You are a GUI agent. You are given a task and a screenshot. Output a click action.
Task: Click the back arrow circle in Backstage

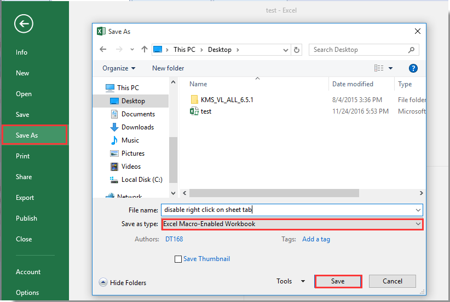tap(24, 23)
